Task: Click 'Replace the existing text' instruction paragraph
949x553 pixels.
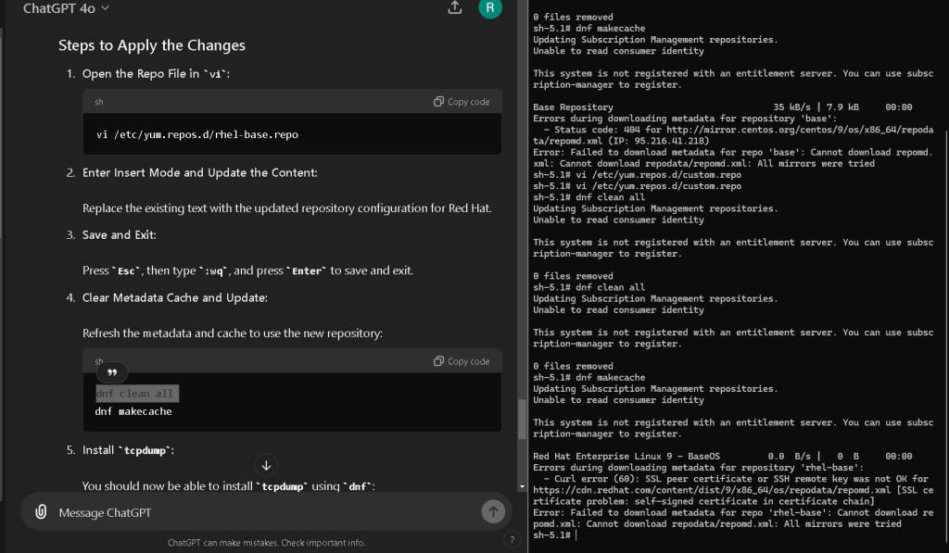Action: pyautogui.click(x=287, y=208)
